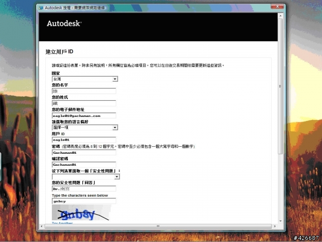Close the Autodesk authorization window
322x242 pixels.
(x=277, y=7)
